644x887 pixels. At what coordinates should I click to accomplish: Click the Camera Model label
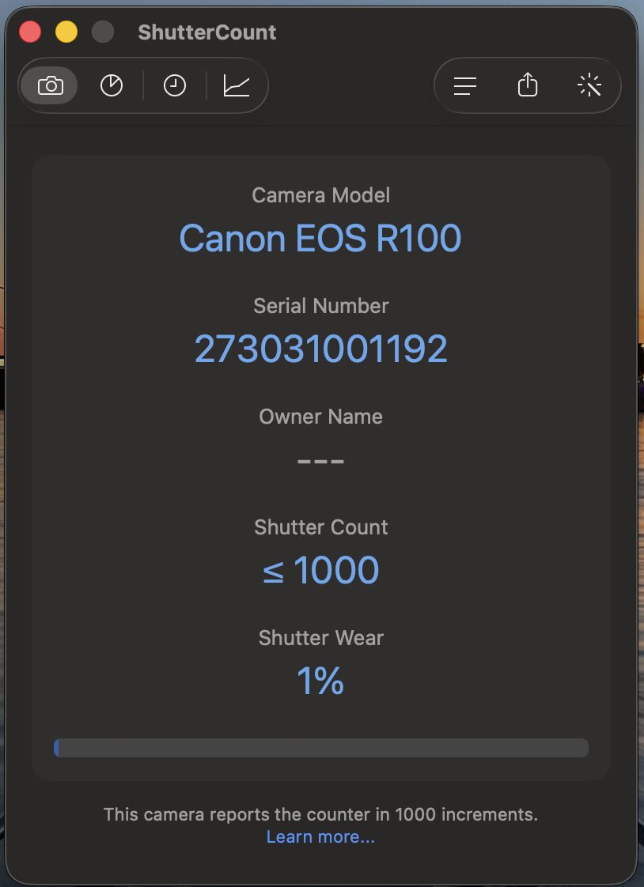coord(320,194)
